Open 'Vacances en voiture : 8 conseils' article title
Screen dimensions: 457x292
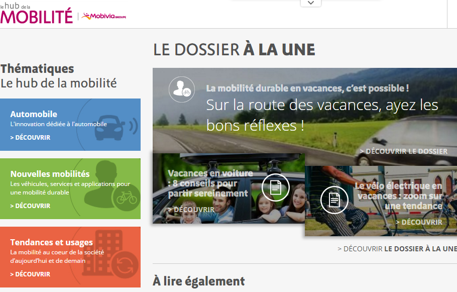pyautogui.click(x=210, y=183)
